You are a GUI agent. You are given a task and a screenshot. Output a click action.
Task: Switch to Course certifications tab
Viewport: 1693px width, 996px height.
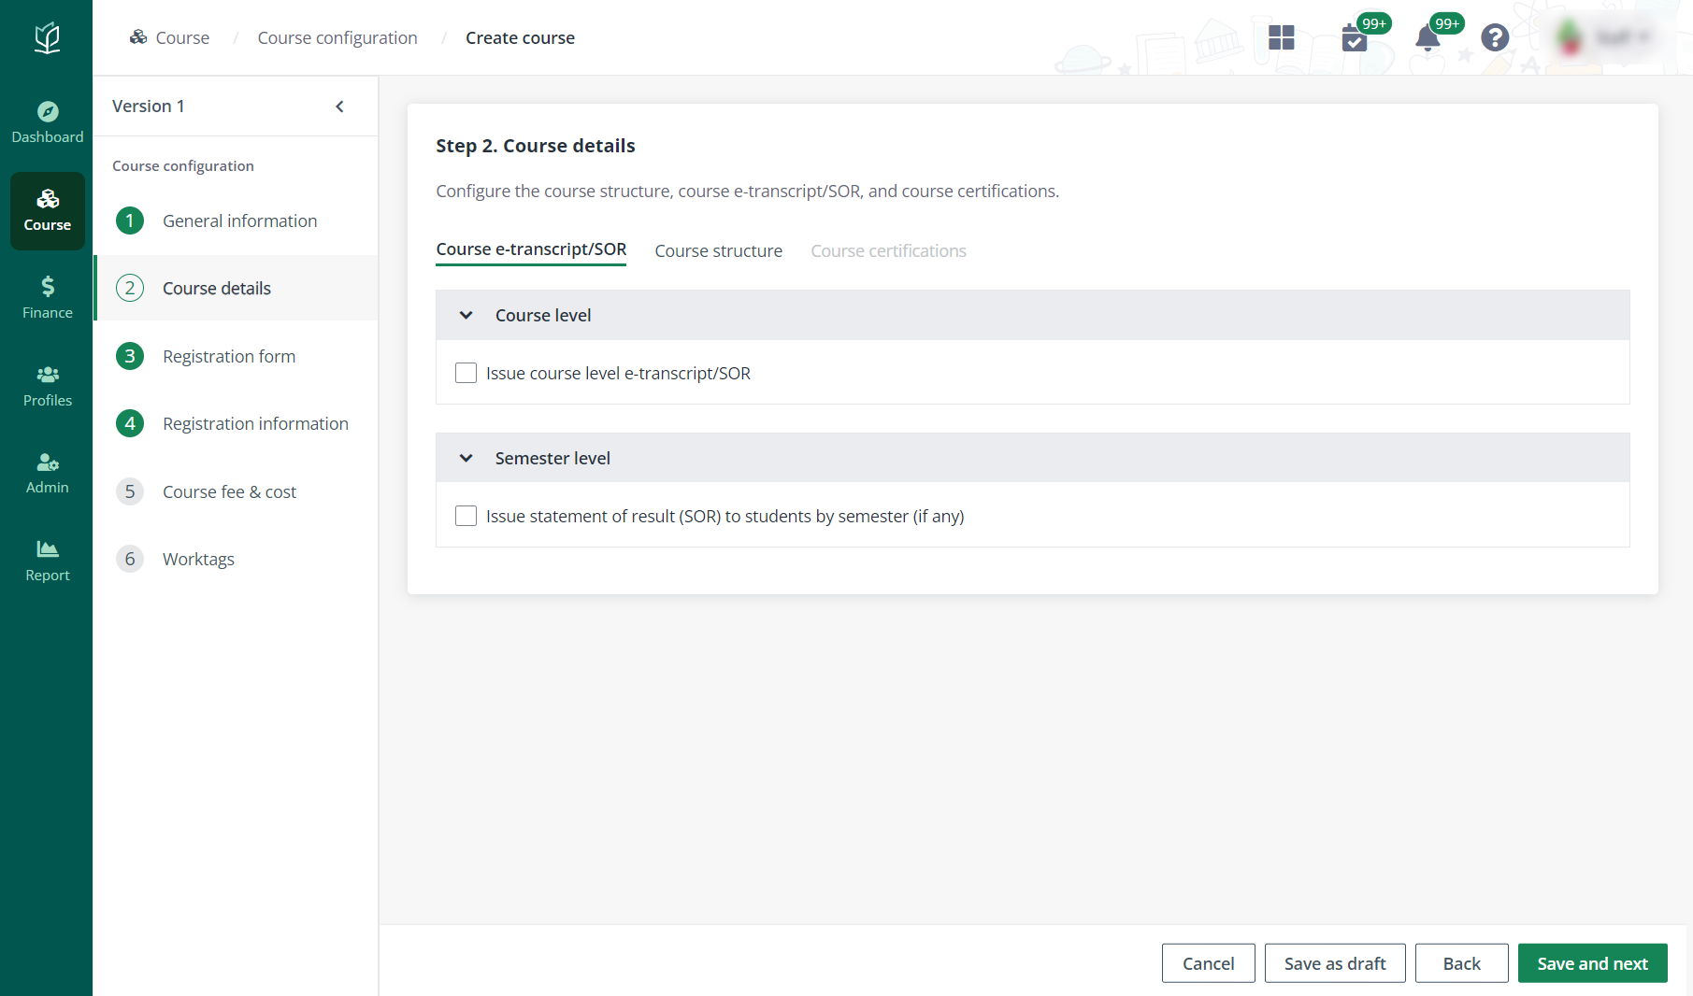coord(889,251)
